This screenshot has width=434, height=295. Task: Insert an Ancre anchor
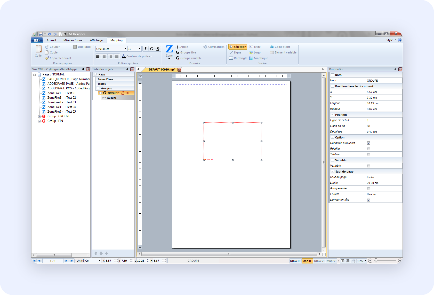[182, 47]
